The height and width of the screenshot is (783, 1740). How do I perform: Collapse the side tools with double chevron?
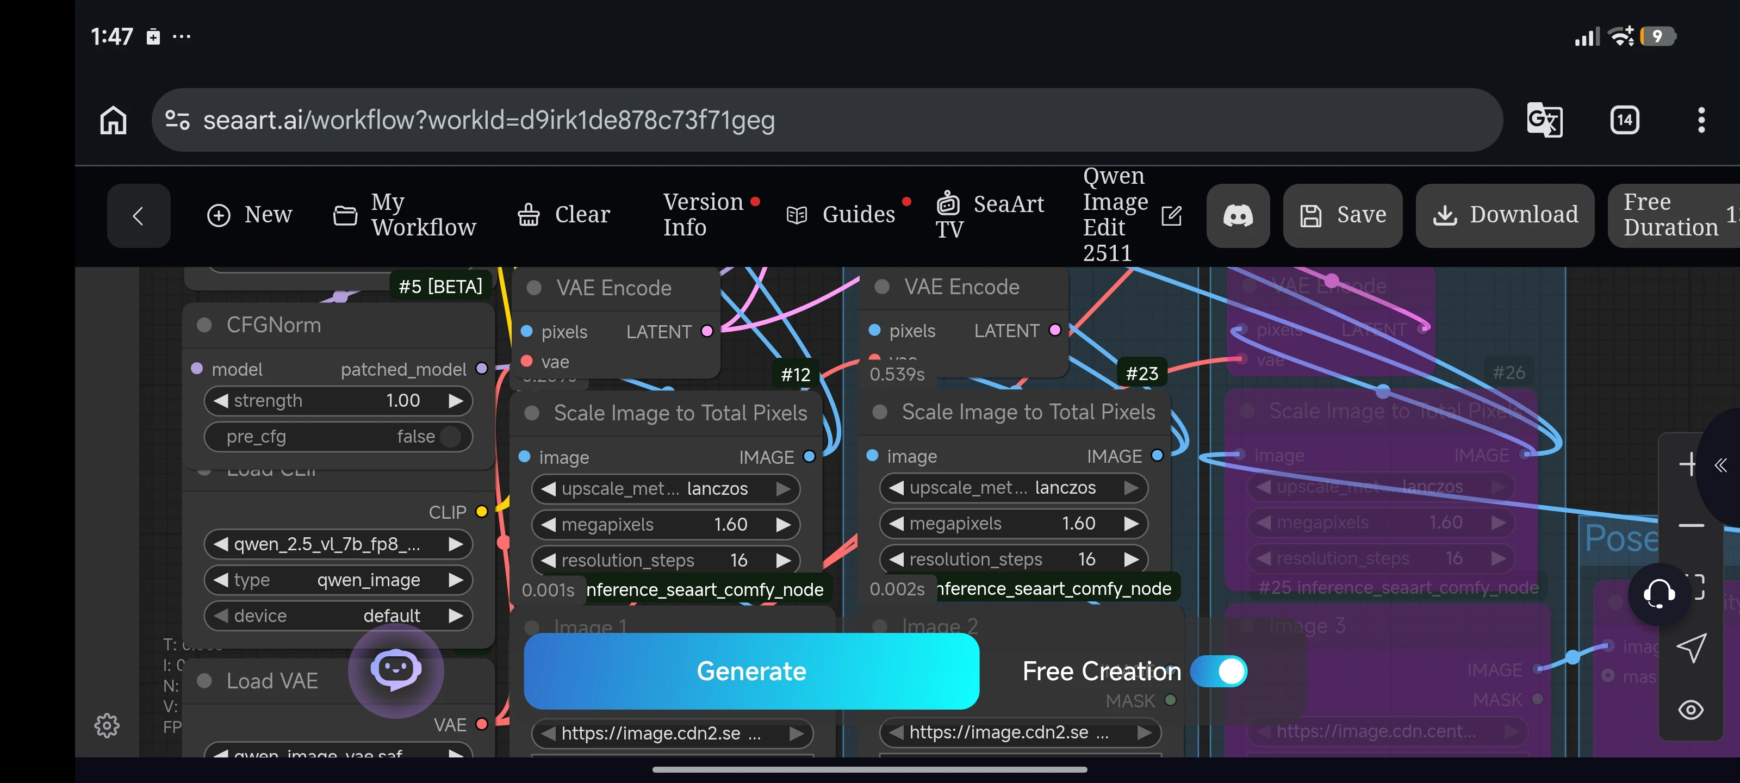(1720, 465)
